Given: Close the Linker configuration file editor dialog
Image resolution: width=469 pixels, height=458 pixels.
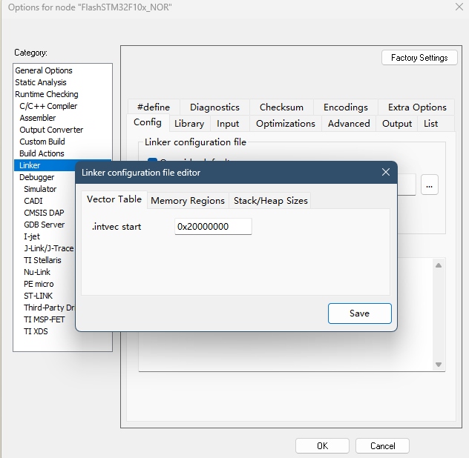Looking at the screenshot, I should [x=386, y=172].
